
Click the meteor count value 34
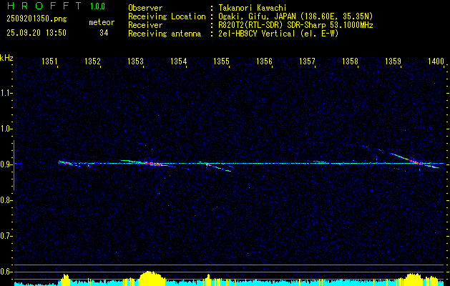point(104,33)
